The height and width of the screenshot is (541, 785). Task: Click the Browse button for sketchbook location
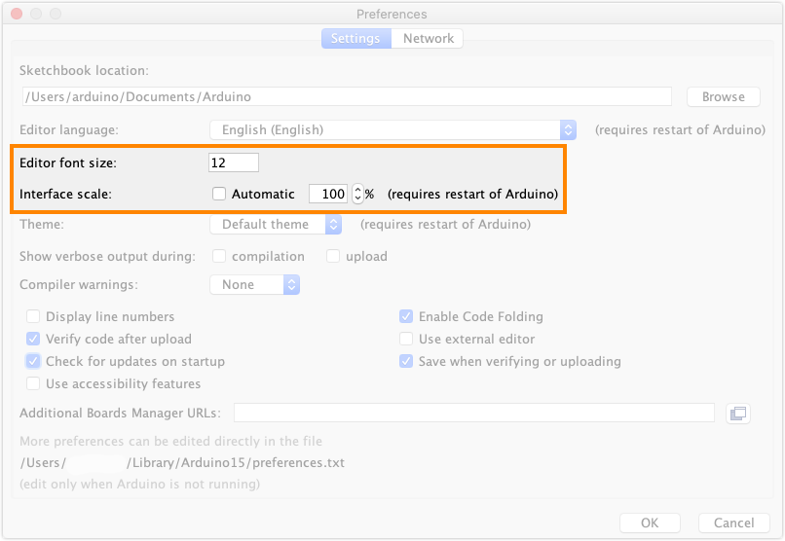pyautogui.click(x=723, y=96)
